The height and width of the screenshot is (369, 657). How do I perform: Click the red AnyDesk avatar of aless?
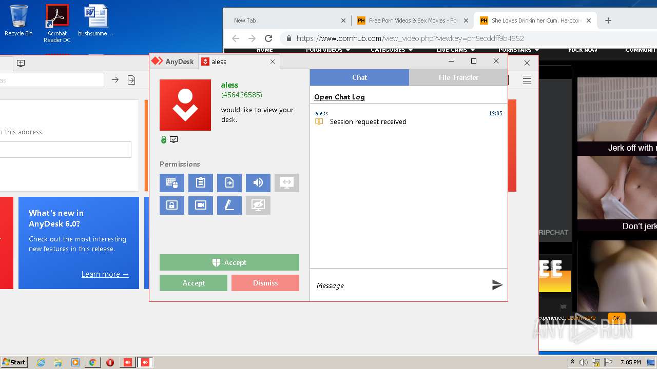tap(185, 105)
